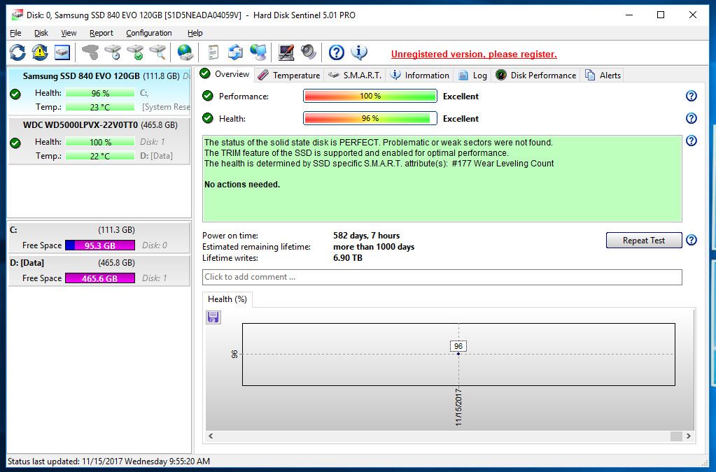Click the info speech bubble toolbar icon

359,52
